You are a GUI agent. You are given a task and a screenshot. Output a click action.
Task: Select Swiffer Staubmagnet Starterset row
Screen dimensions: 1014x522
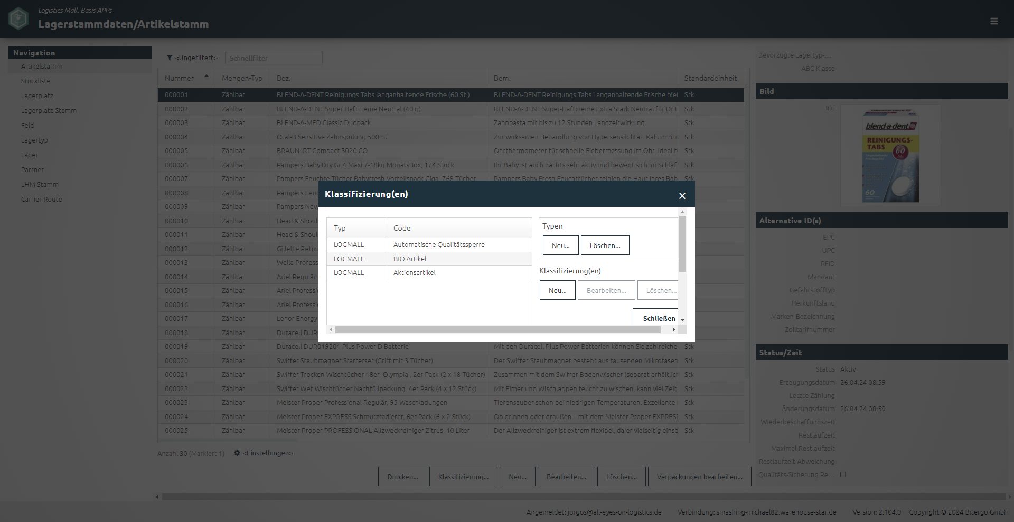[x=451, y=361]
